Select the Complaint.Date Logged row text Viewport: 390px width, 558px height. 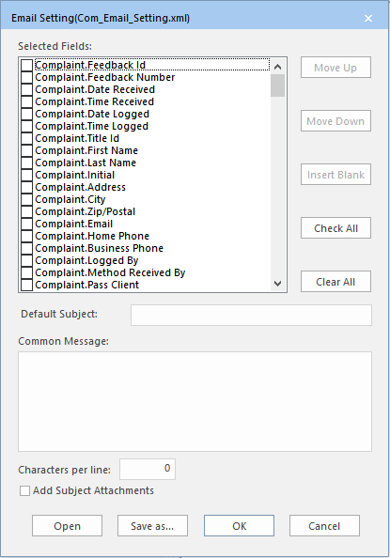click(92, 114)
